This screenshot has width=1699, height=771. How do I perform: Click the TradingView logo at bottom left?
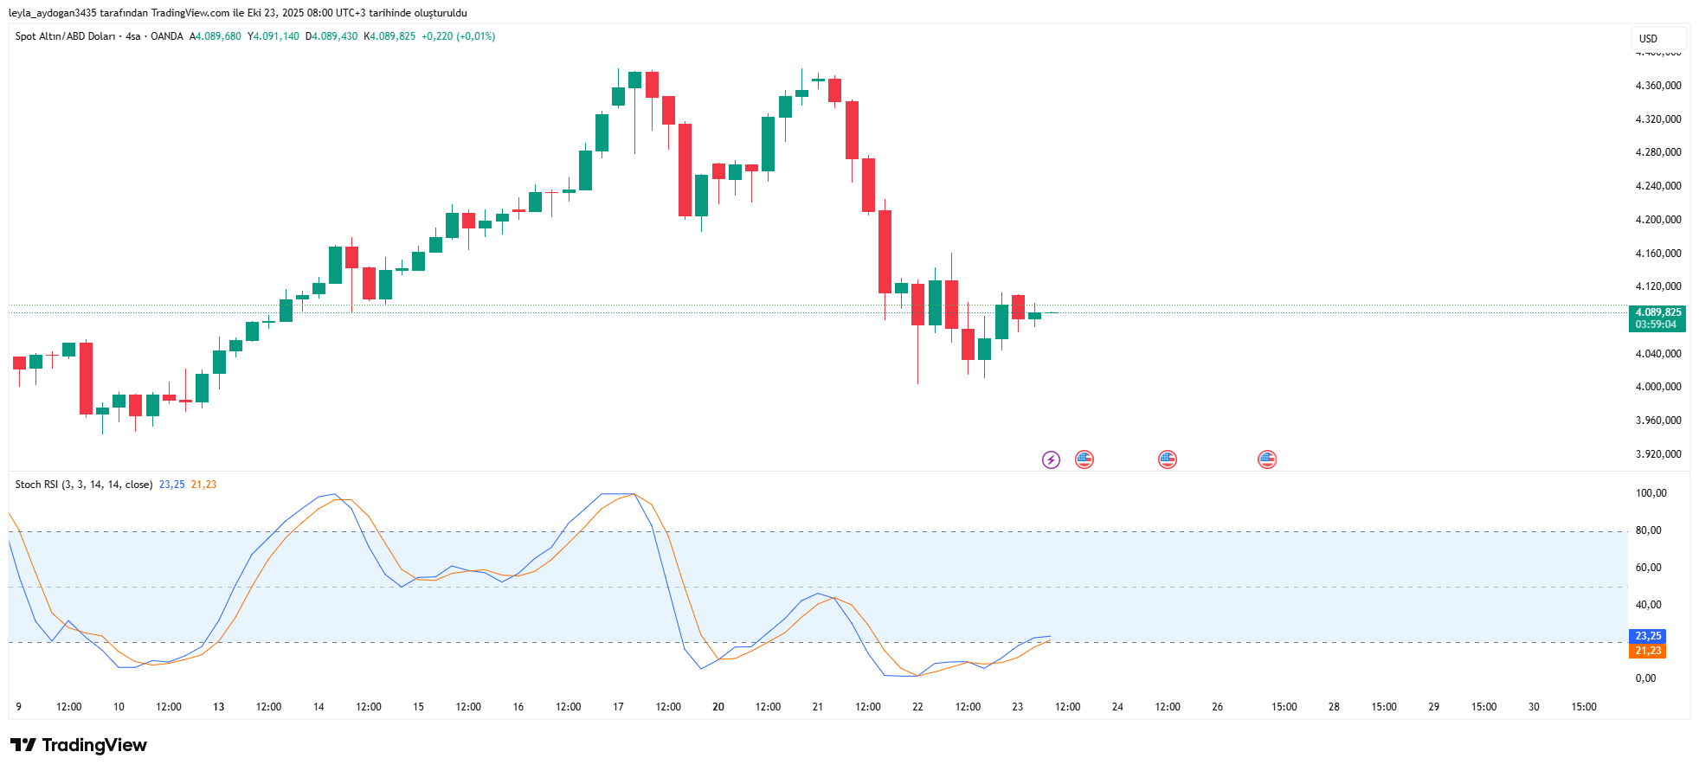(79, 745)
